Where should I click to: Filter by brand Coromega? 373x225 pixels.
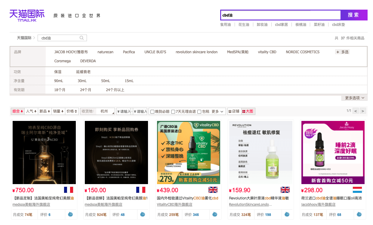(63, 61)
